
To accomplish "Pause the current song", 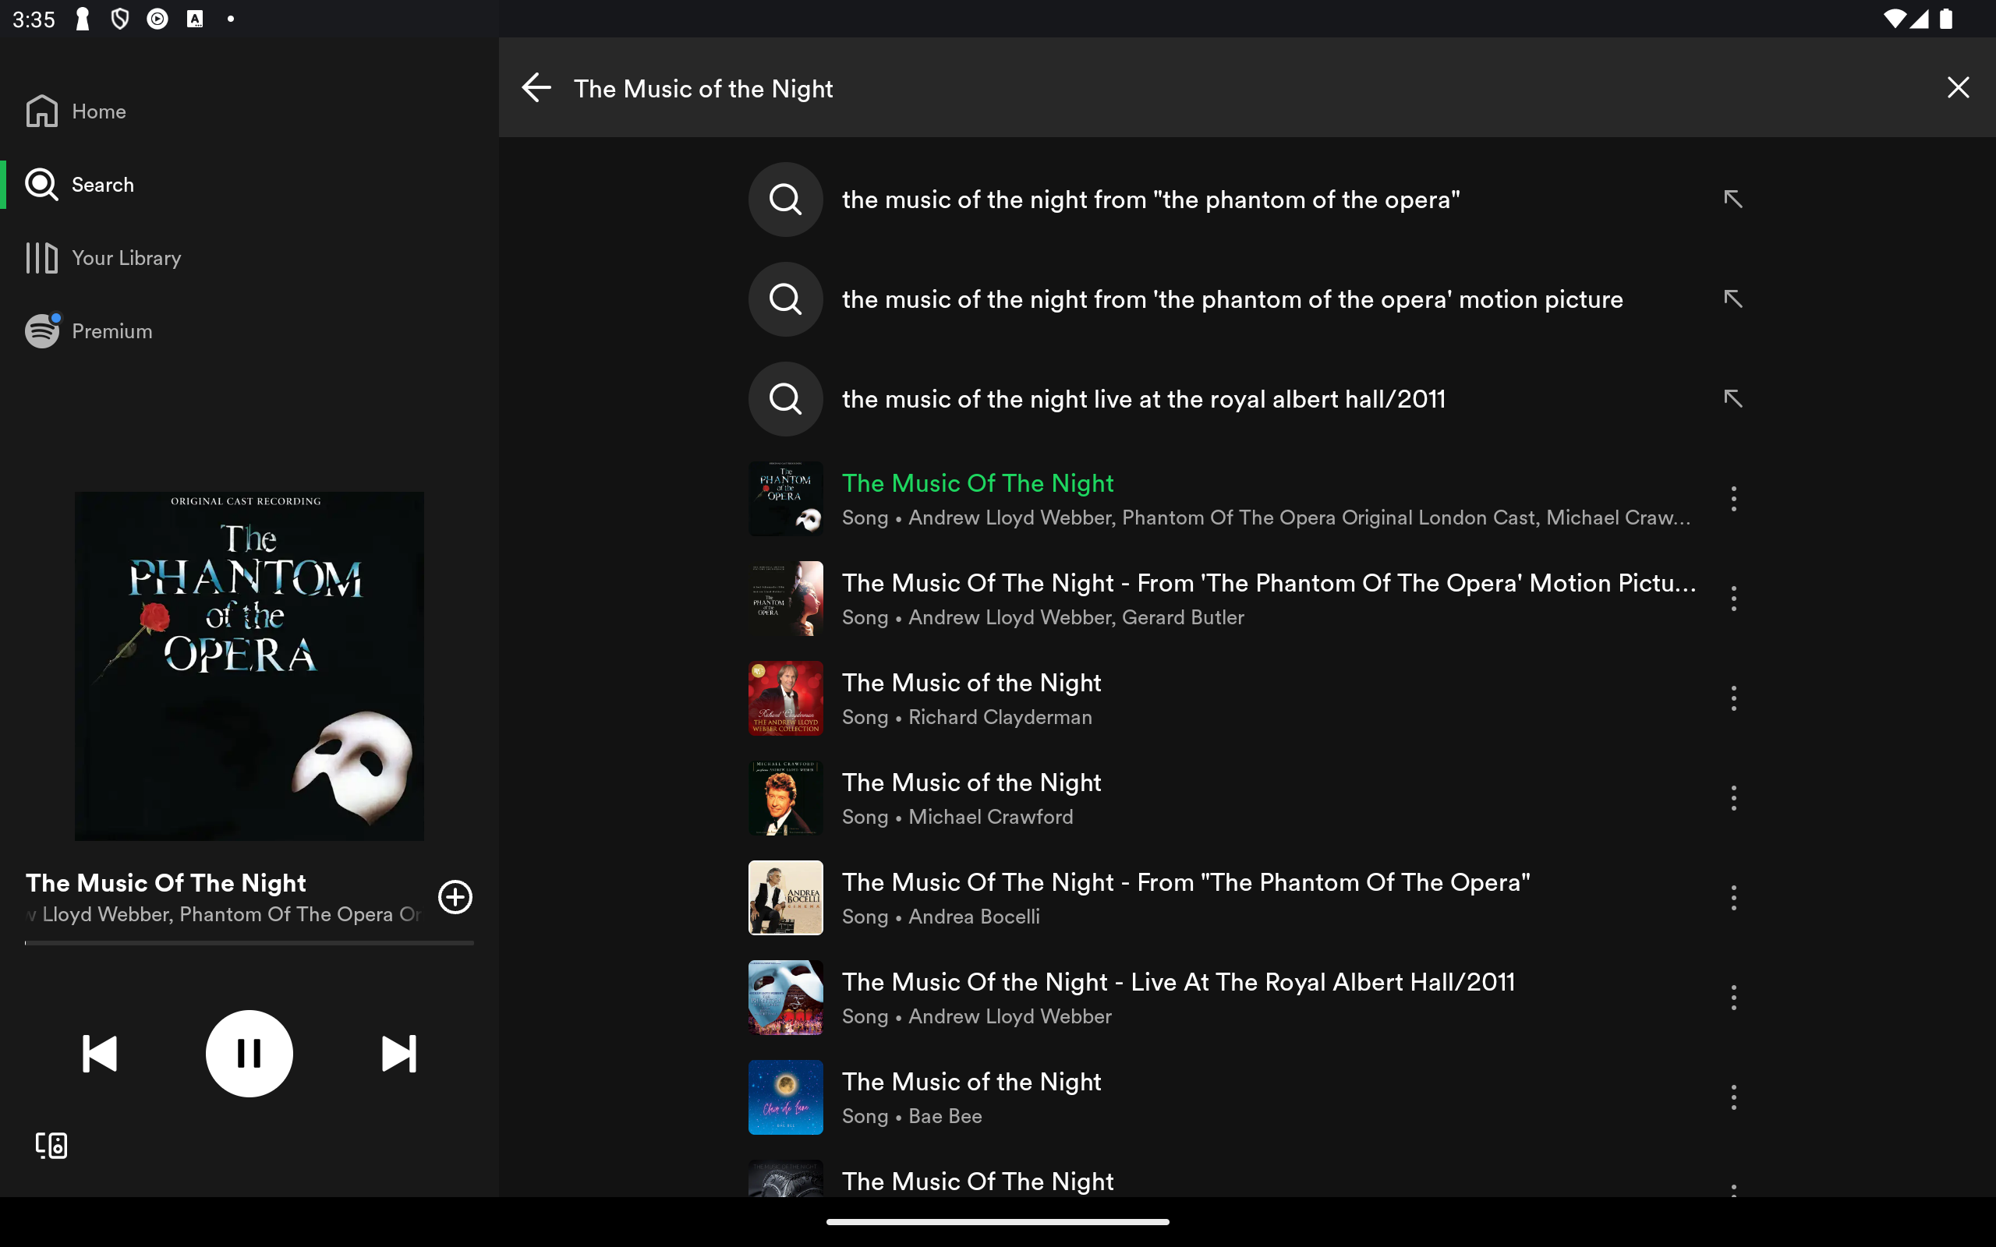I will (x=249, y=1054).
